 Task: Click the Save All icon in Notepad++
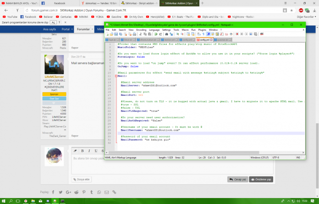[121, 34]
